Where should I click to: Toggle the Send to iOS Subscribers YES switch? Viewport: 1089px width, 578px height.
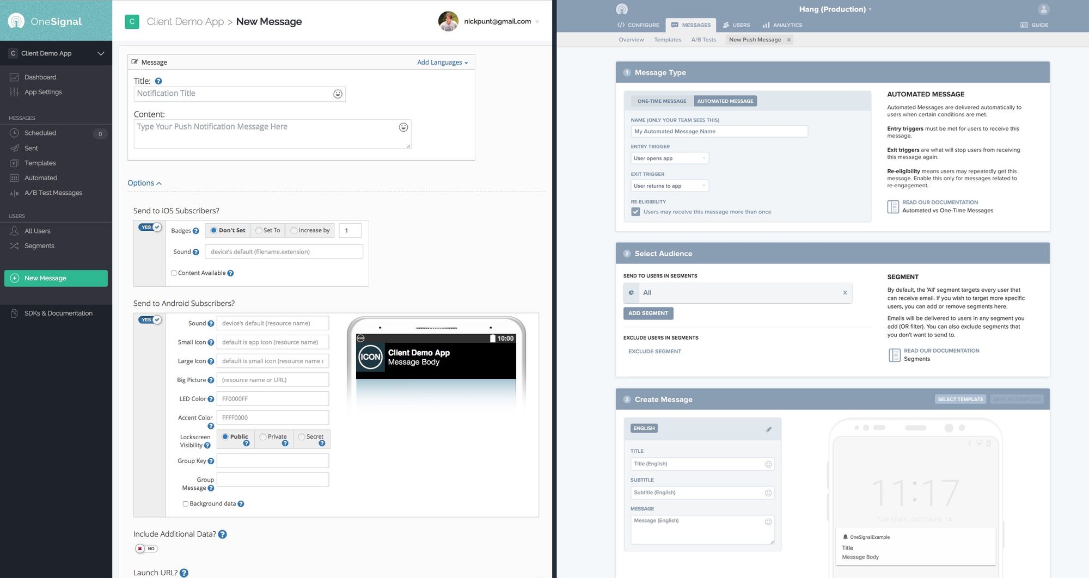click(150, 227)
